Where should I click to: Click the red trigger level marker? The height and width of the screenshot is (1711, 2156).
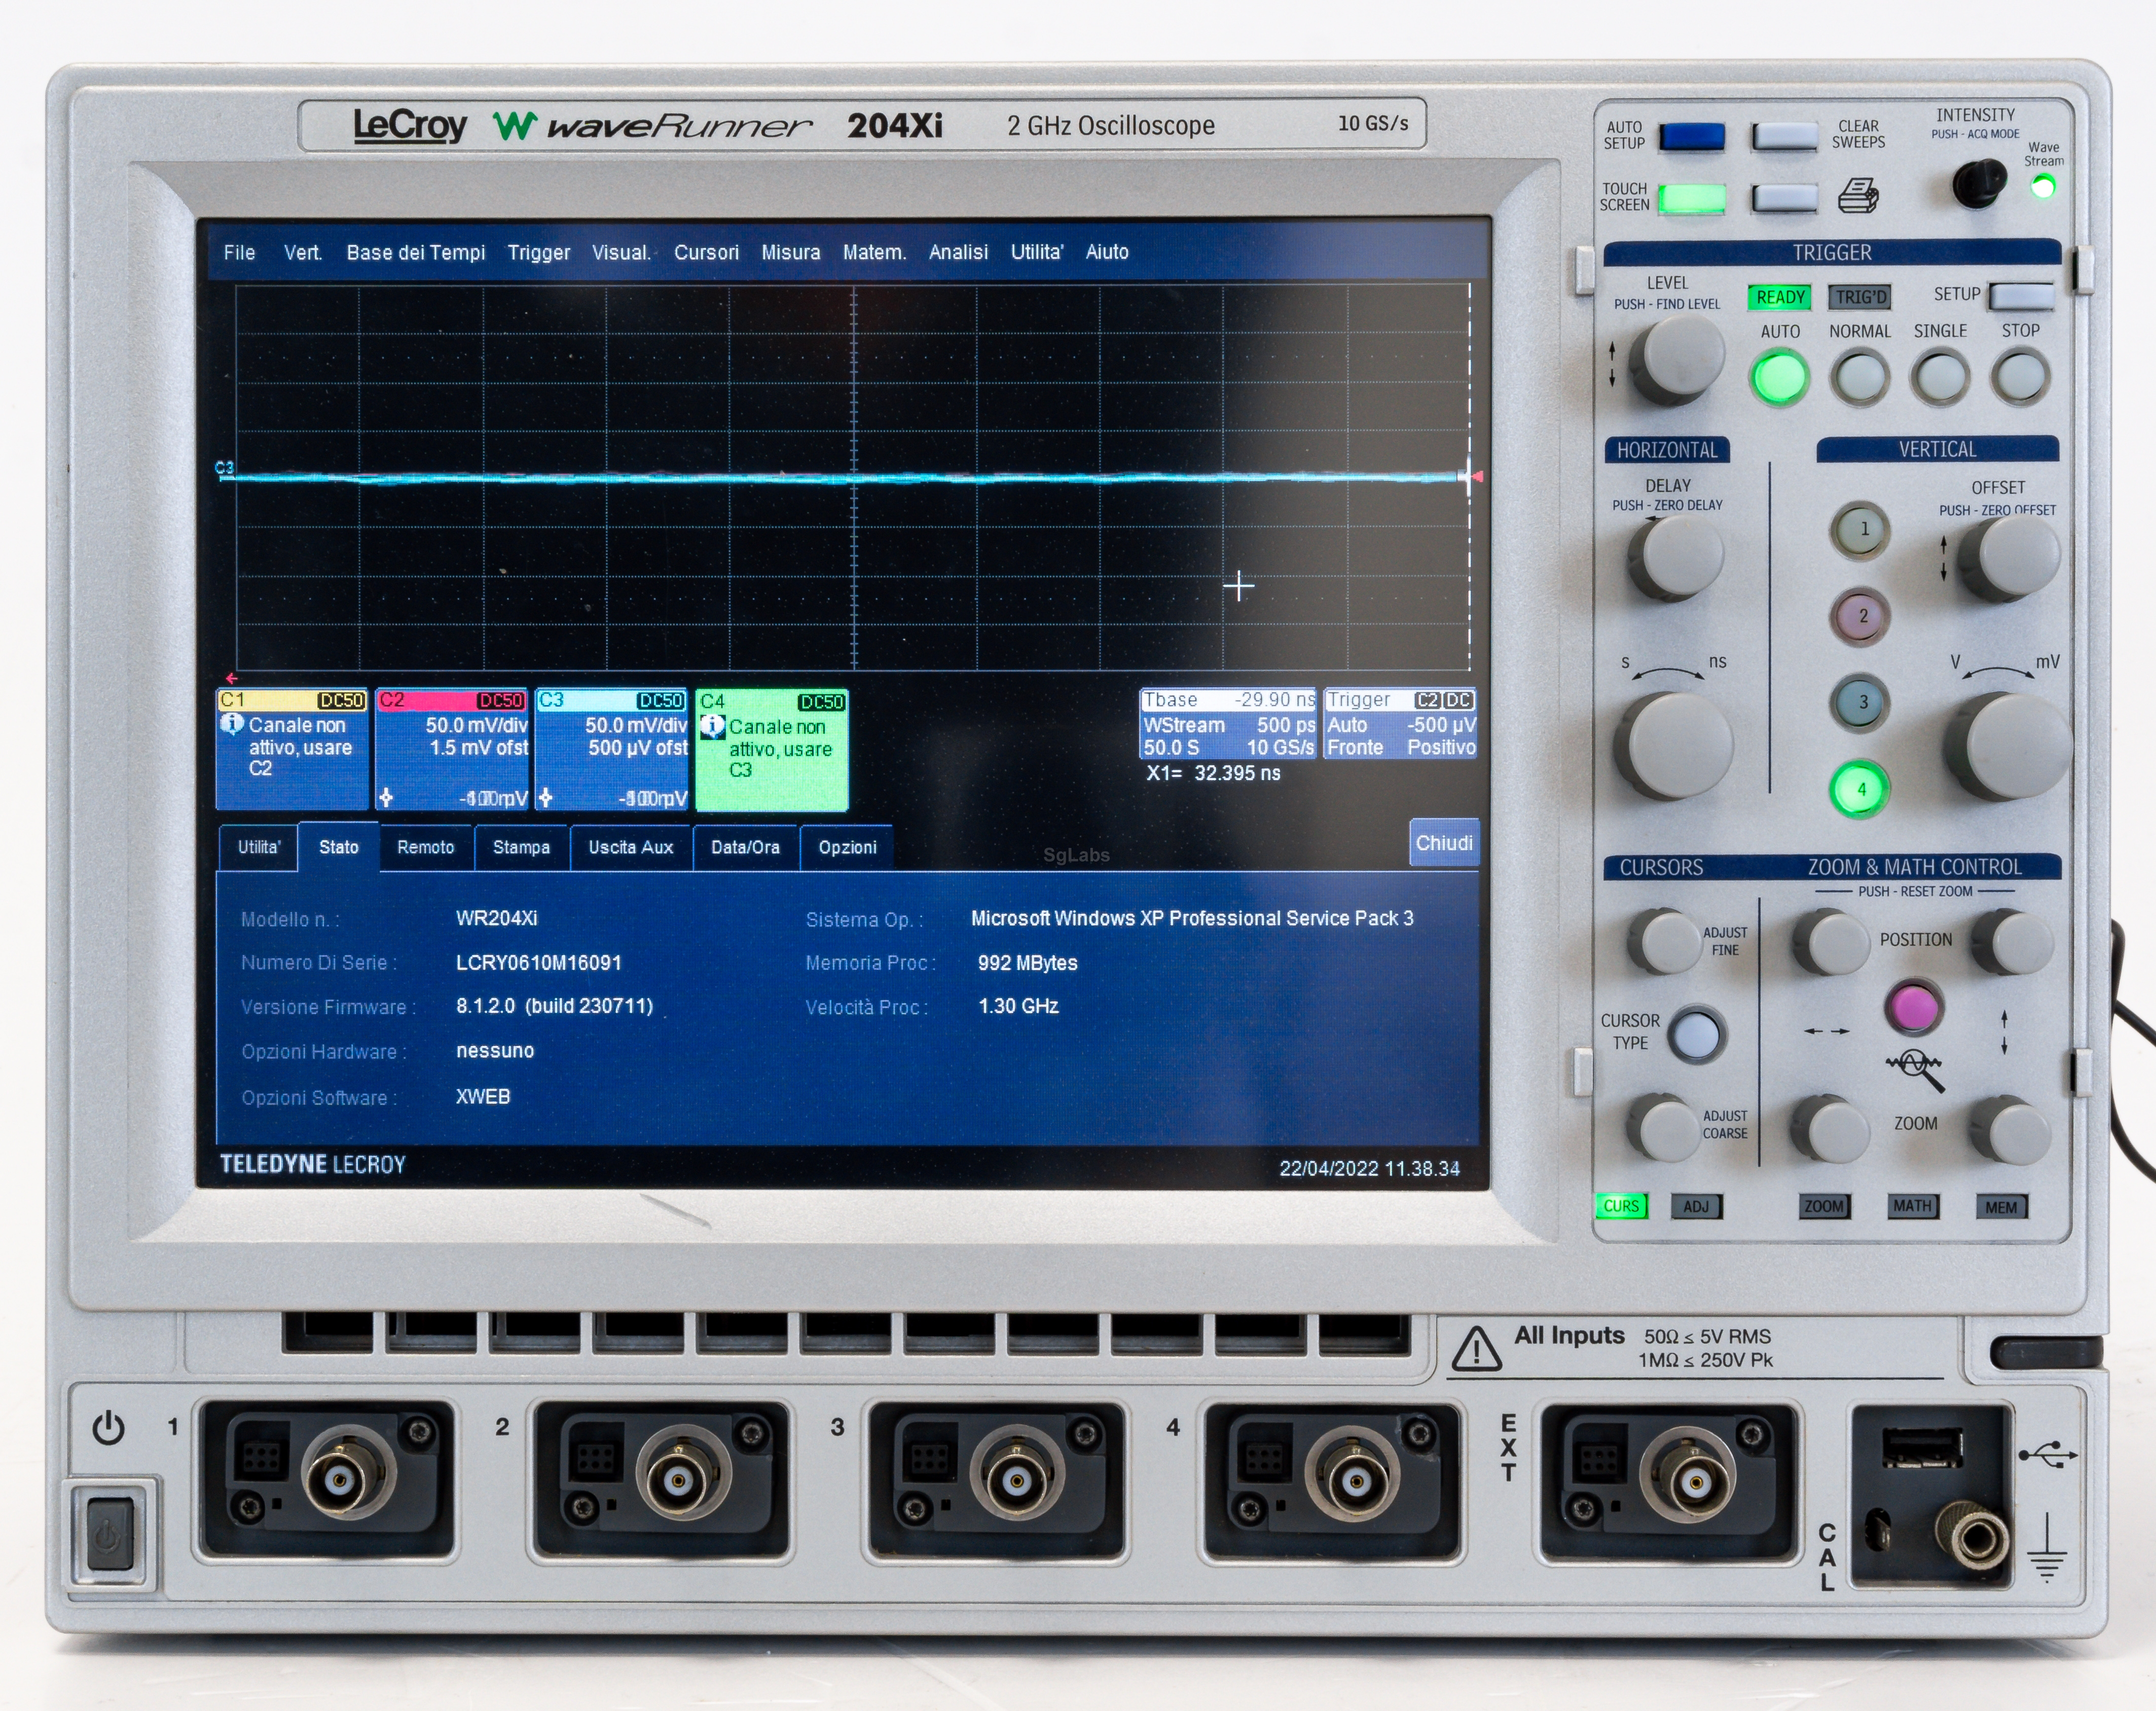[x=1477, y=477]
